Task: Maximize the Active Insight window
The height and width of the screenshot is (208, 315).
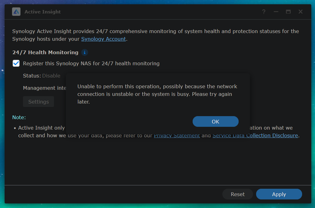Action: (x=288, y=12)
